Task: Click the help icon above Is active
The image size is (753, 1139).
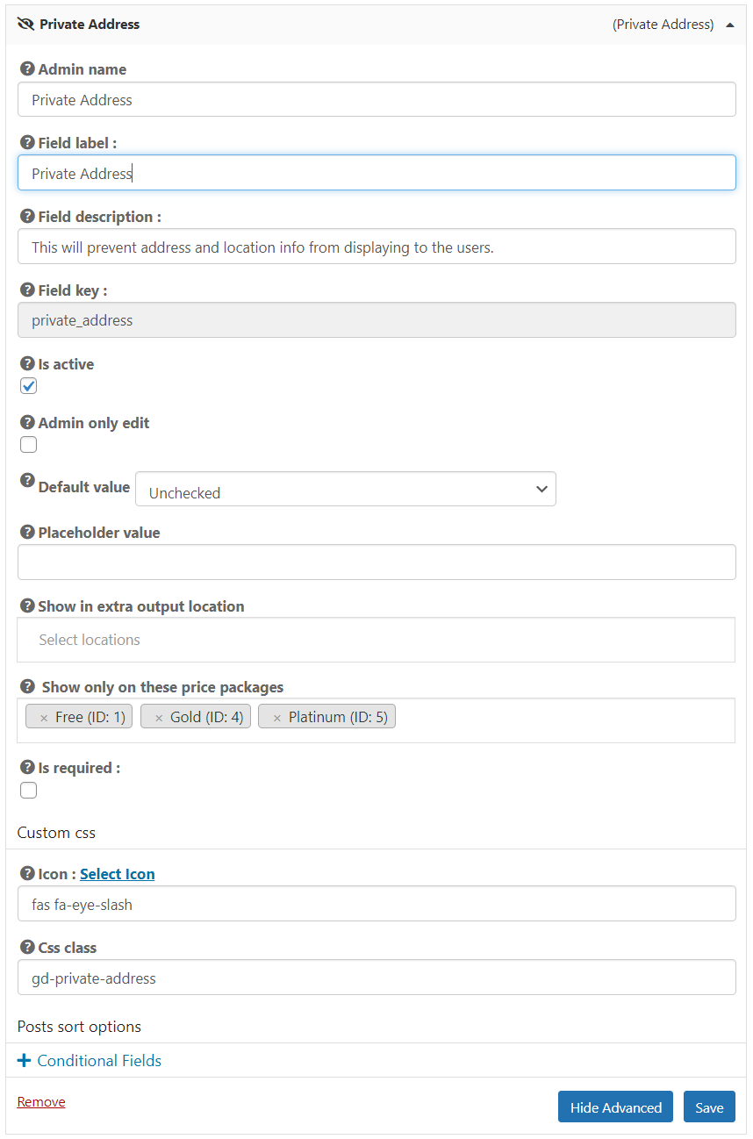Action: (27, 363)
